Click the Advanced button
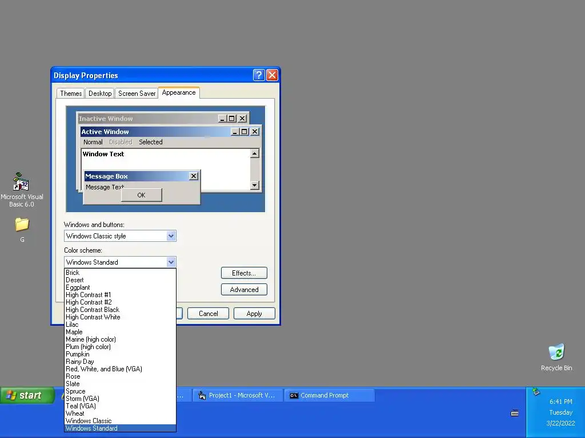This screenshot has width=585, height=438. point(244,289)
